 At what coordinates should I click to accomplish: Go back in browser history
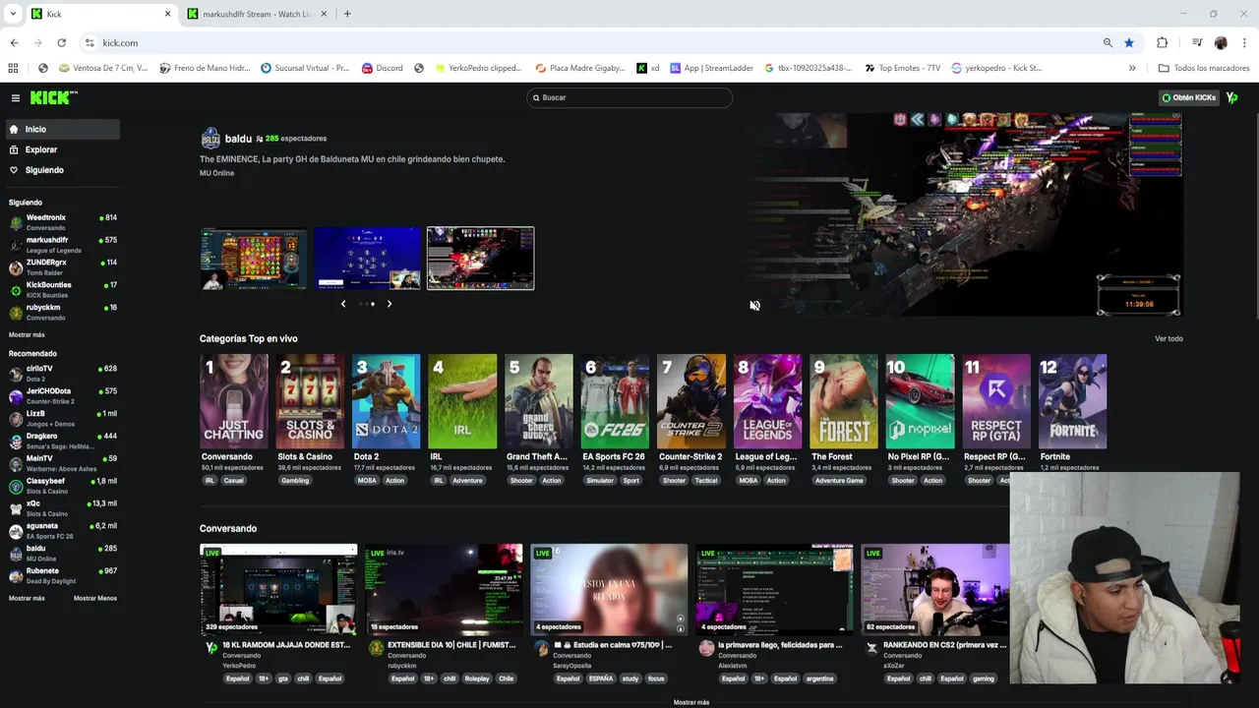14,42
